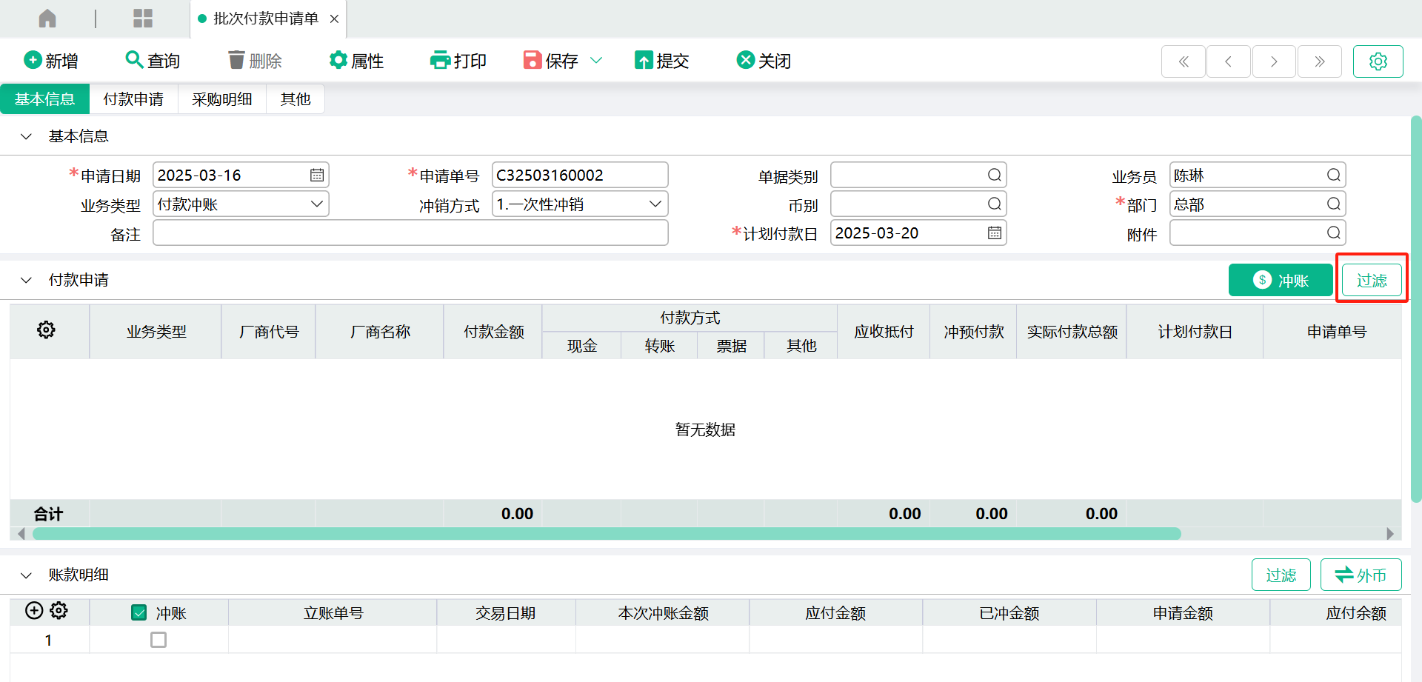Screen dimensions: 1422x682
Task: Open the 业务类型 dropdown
Action: pos(241,204)
